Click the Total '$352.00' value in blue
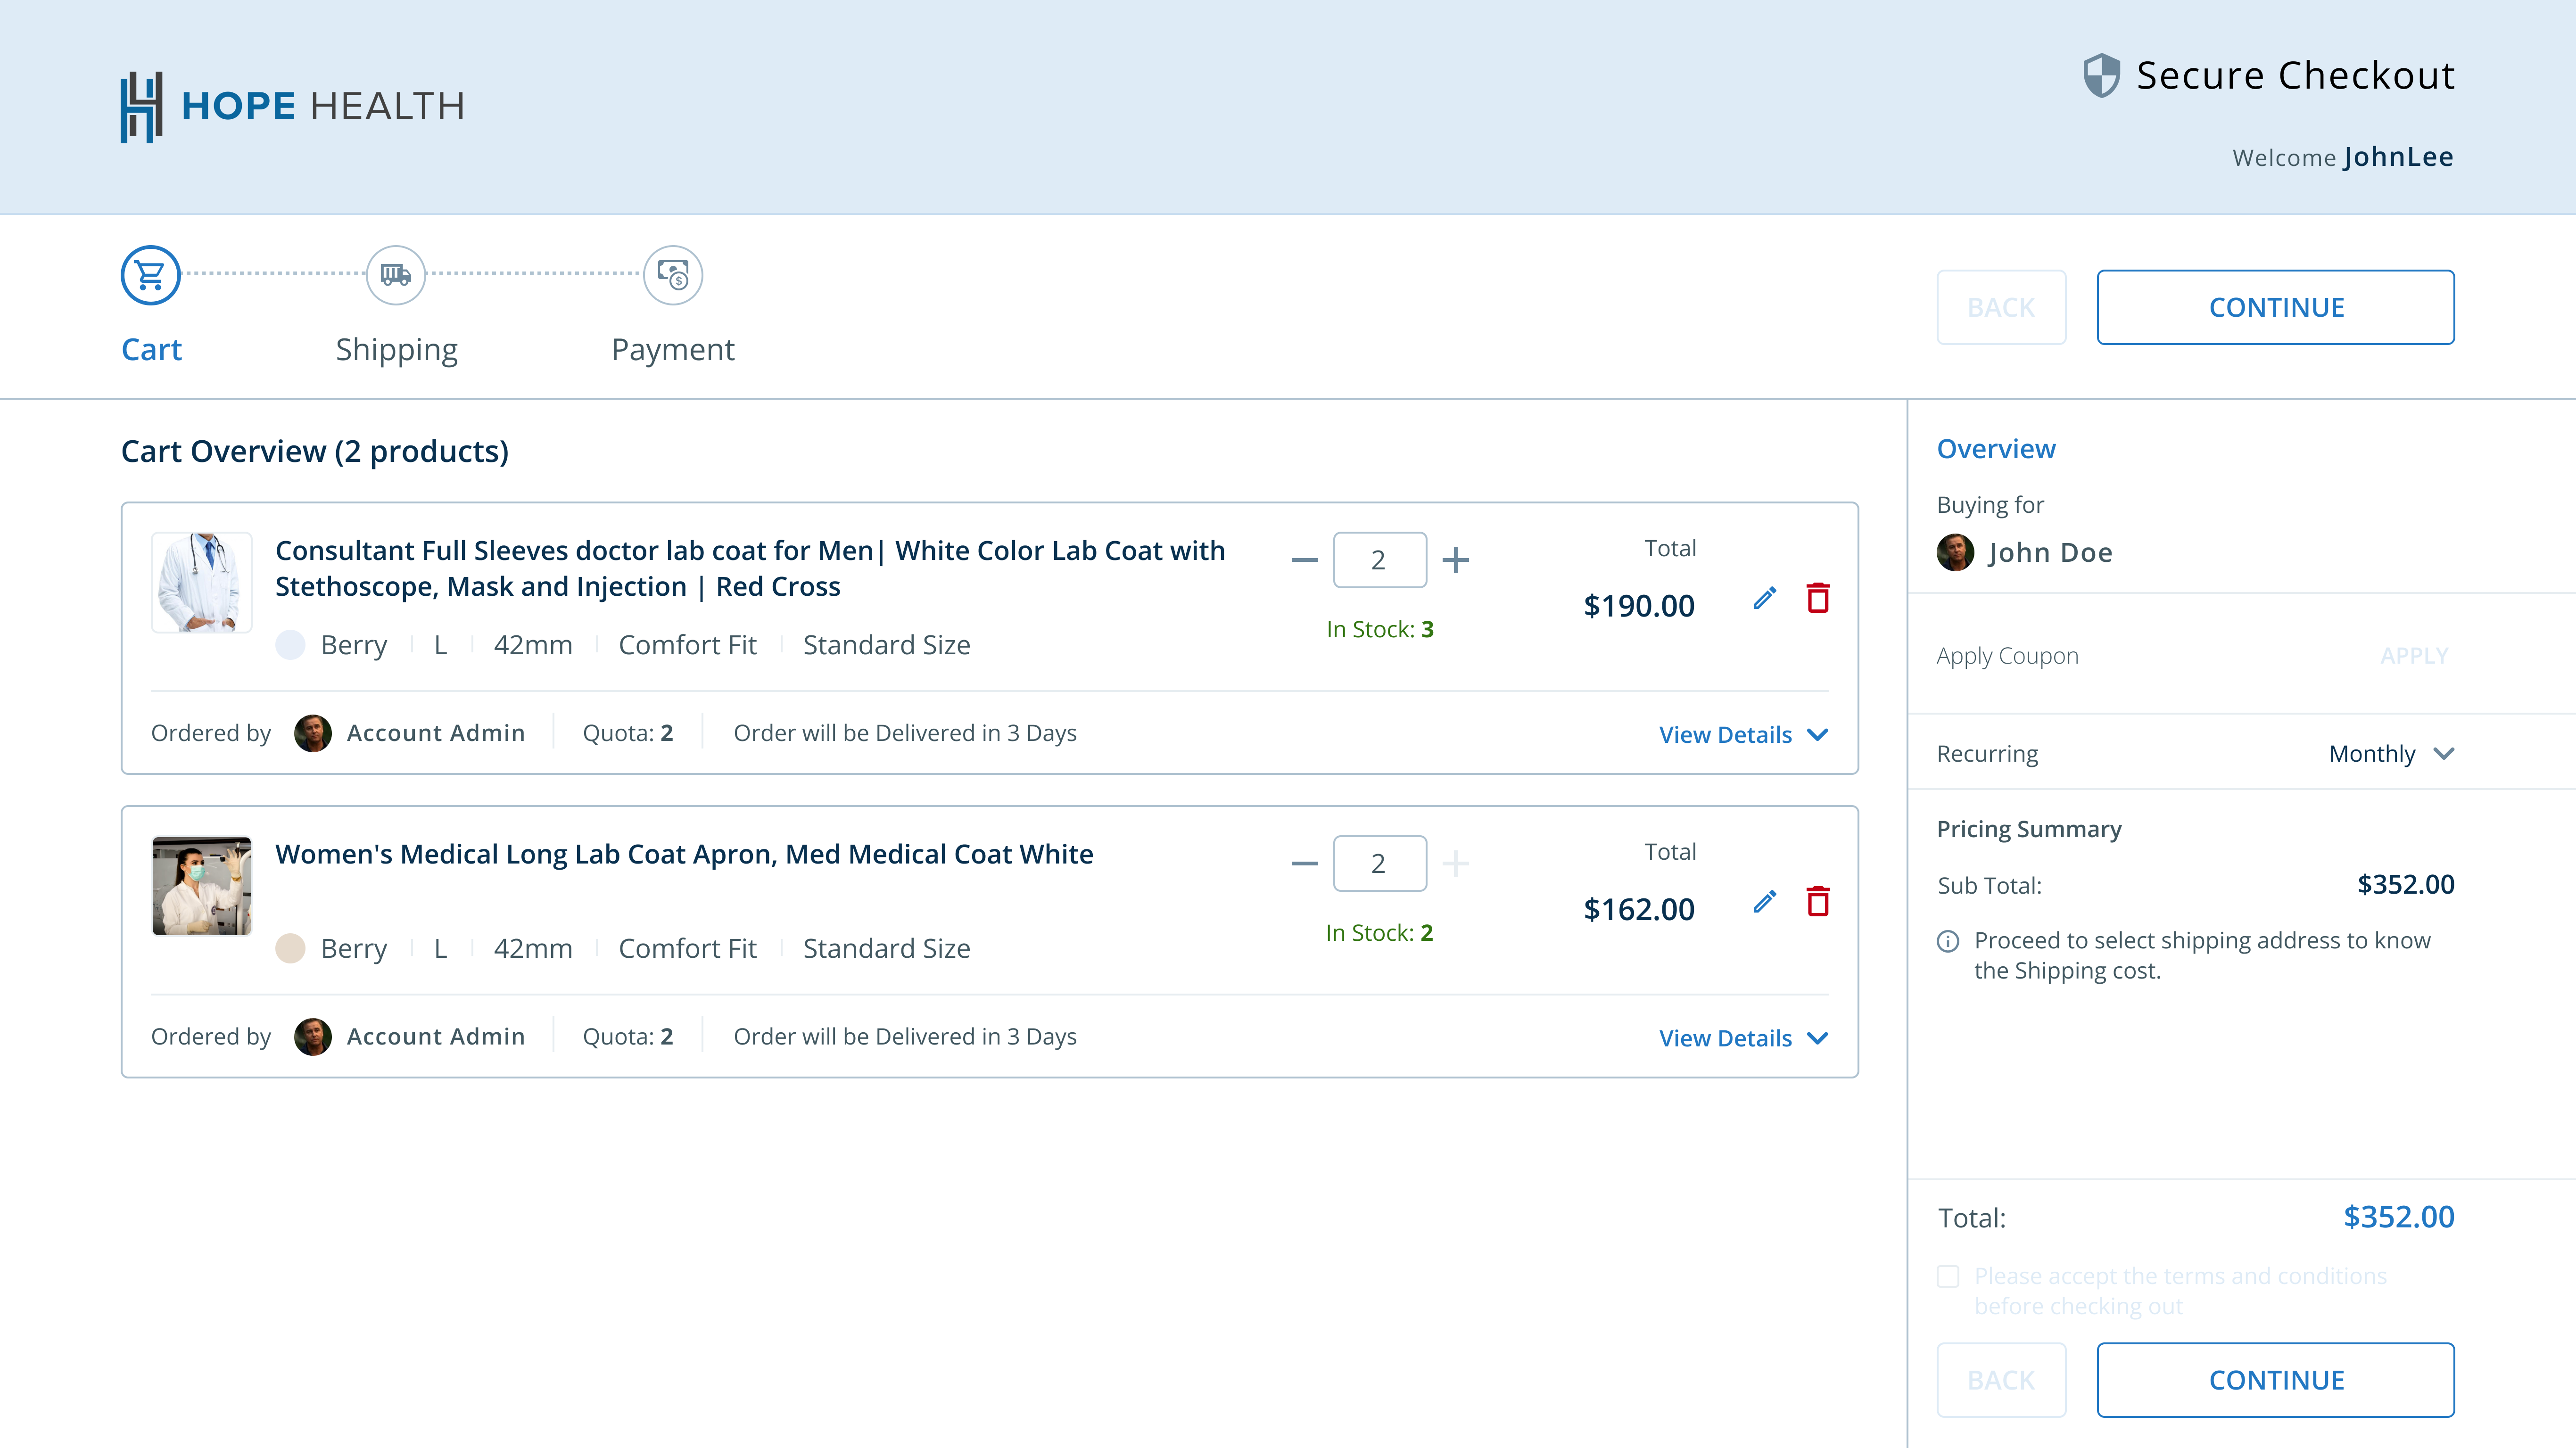Screen dimensions: 2576x1448 click(x=2399, y=1217)
